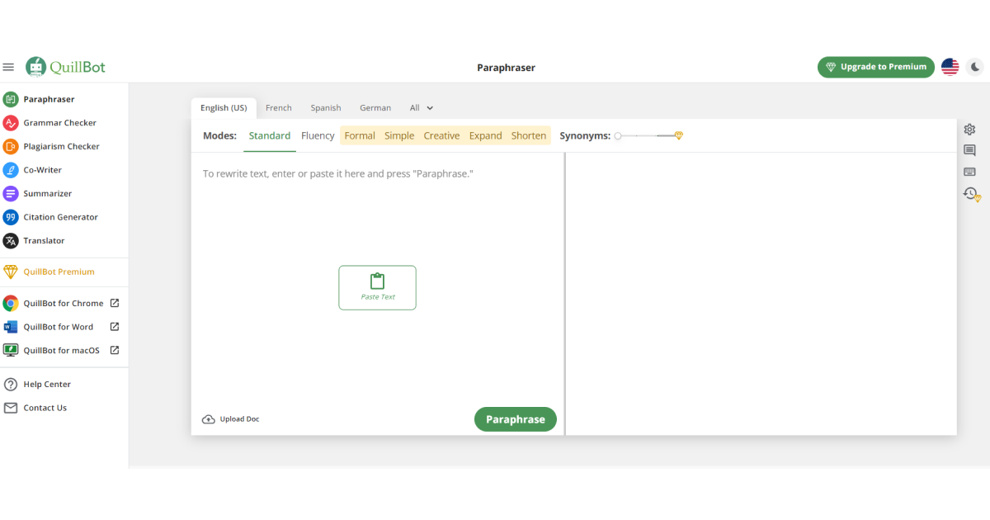Click the Paraphraser sidebar icon
This screenshot has height=520, width=990.
10,99
